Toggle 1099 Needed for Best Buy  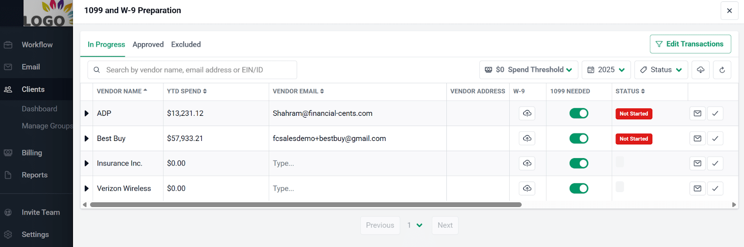coord(579,139)
